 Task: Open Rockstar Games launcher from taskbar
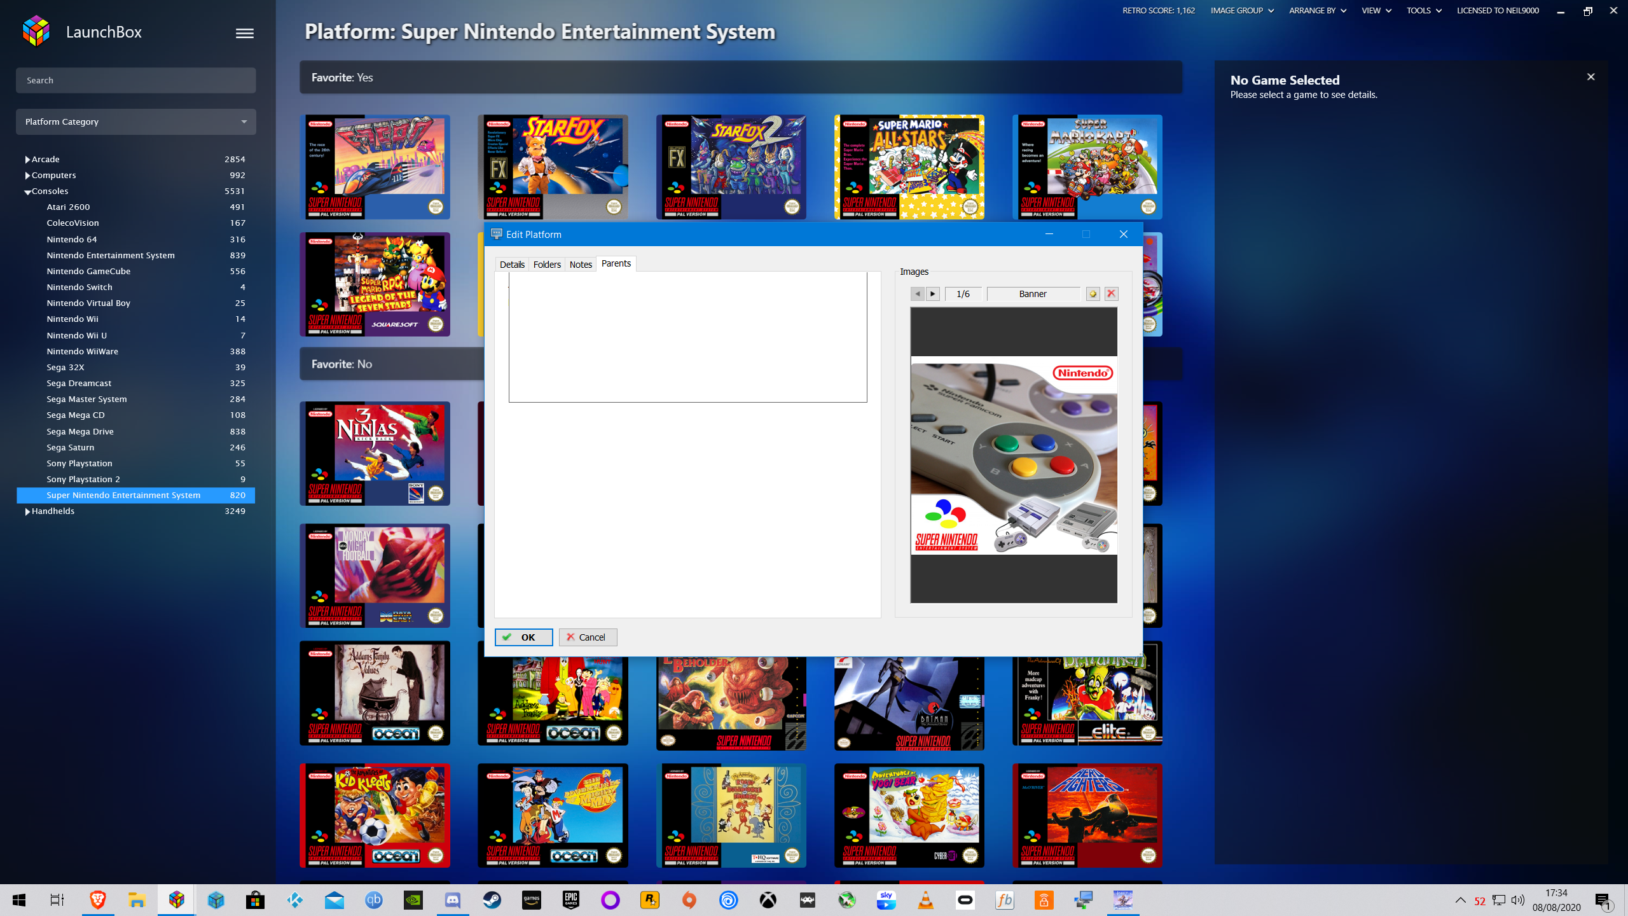[x=649, y=900]
